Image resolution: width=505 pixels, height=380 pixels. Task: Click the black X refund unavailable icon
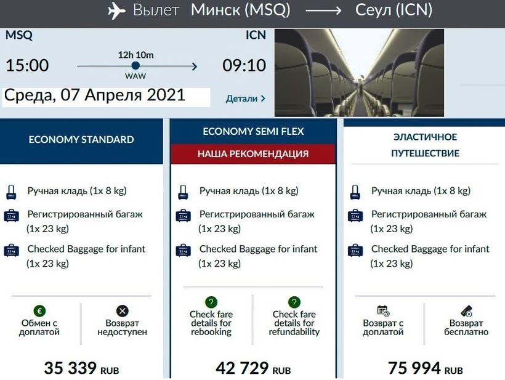[122, 311]
